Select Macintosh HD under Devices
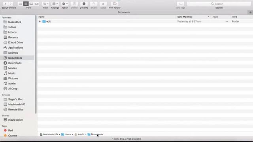This screenshot has height=142, width=253. [x=17, y=105]
